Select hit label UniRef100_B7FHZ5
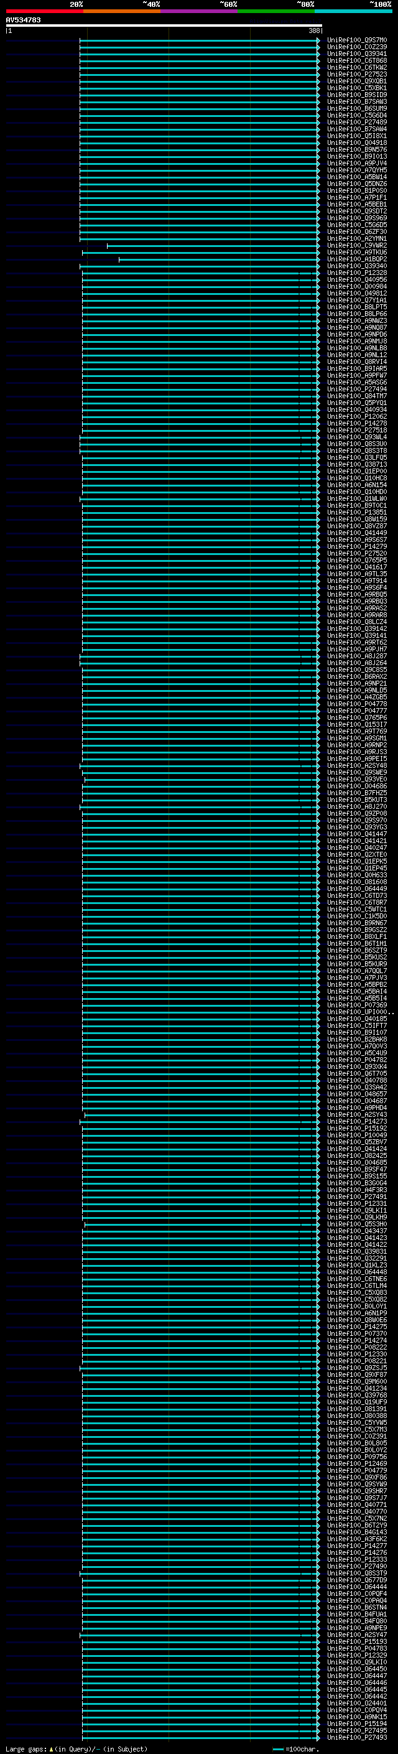The image size is (398, 1754). tap(357, 793)
